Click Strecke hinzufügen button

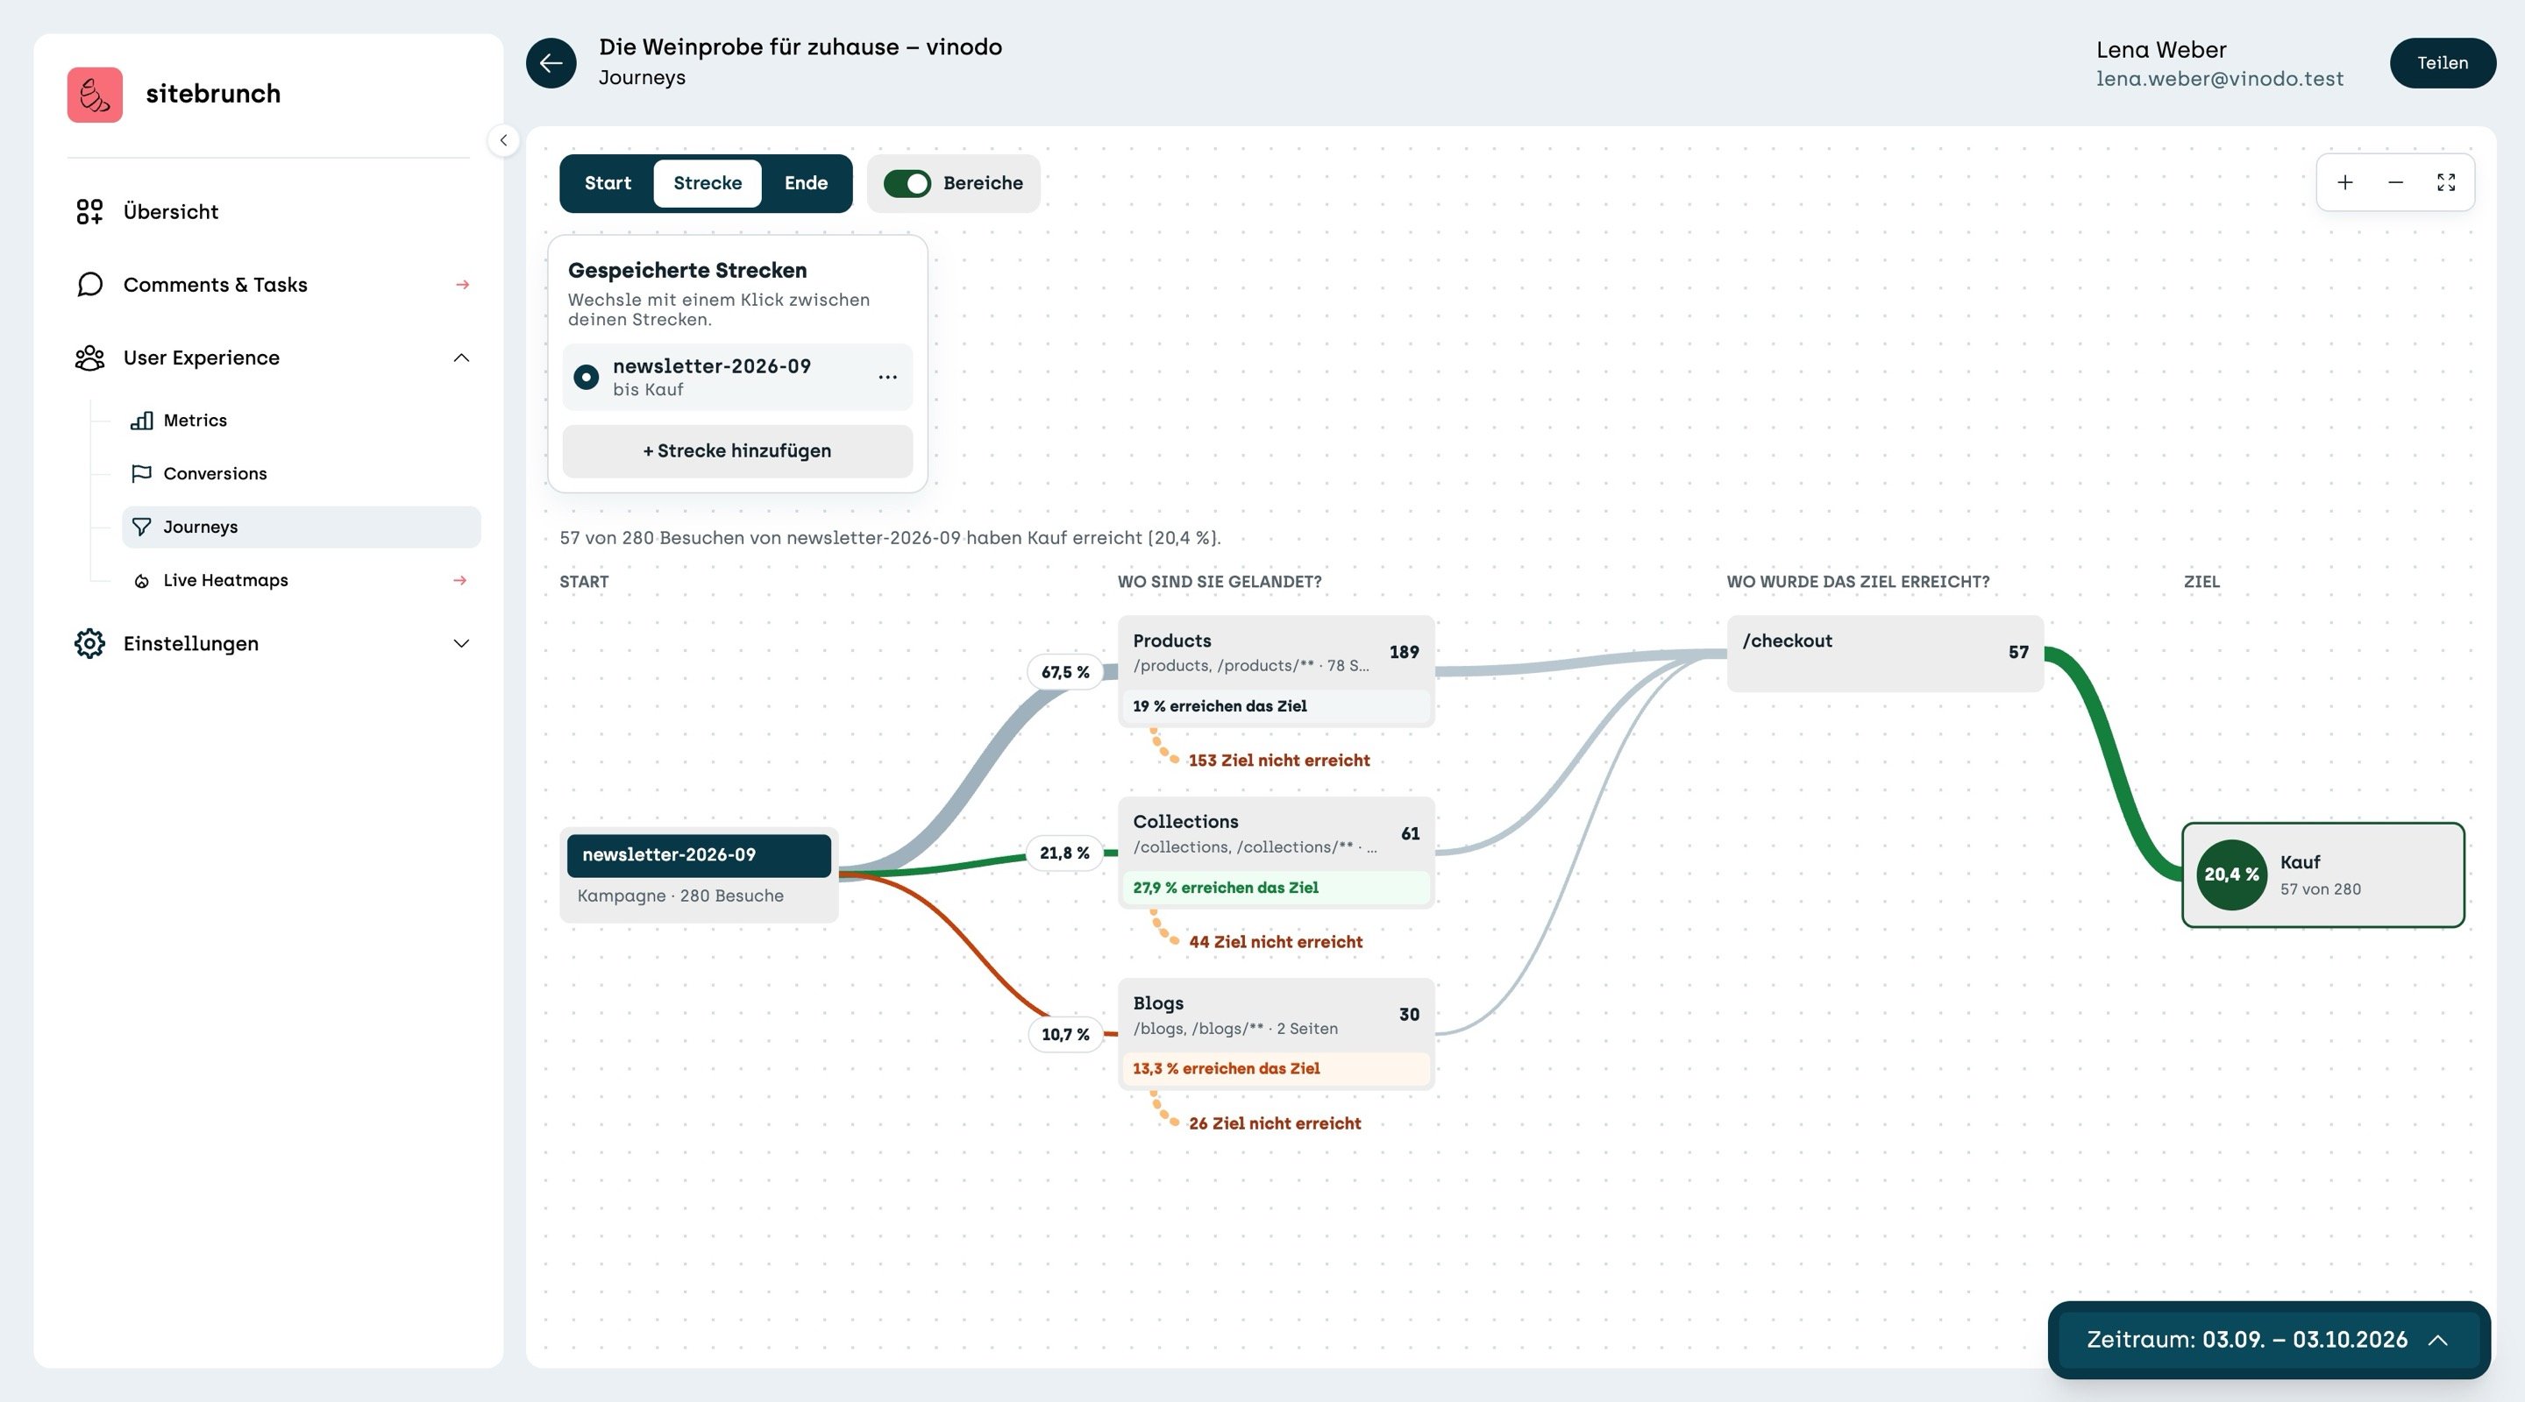coord(737,451)
